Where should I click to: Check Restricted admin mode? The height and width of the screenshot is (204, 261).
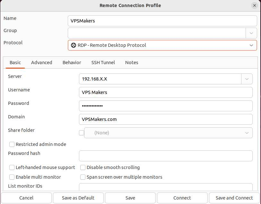point(12,144)
